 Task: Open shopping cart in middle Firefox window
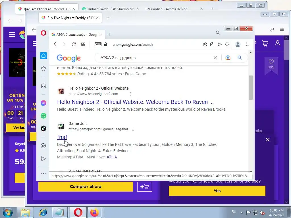click(x=265, y=43)
